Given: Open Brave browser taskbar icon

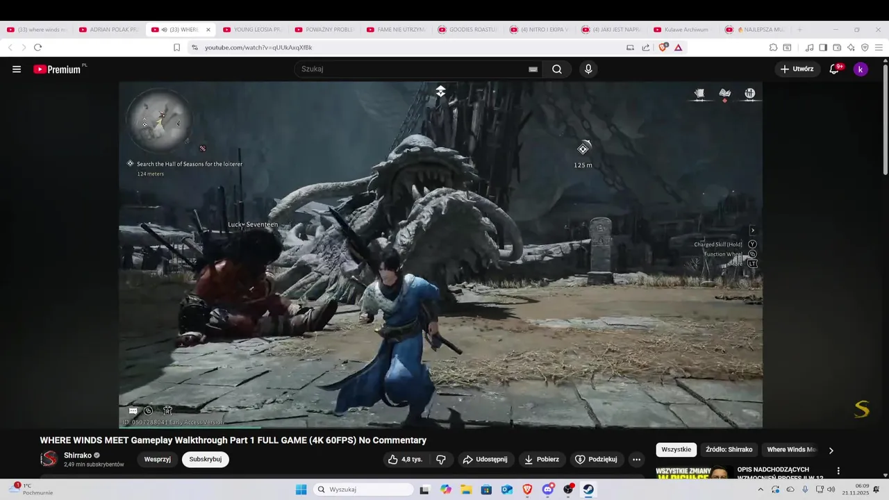Looking at the screenshot, I should click(527, 490).
